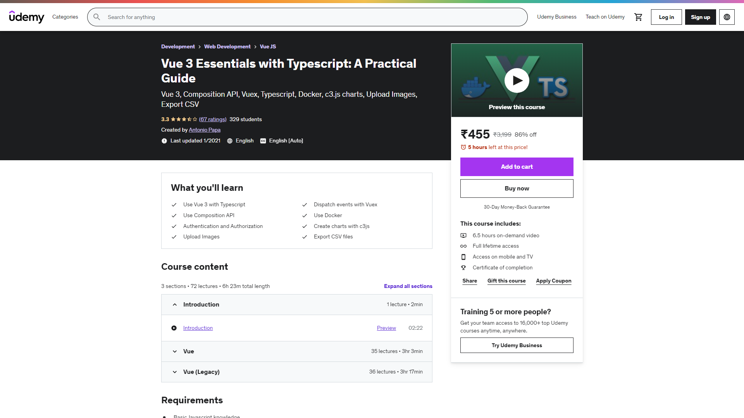Click the closed captions icon
Image resolution: width=744 pixels, height=418 pixels.
[263, 141]
